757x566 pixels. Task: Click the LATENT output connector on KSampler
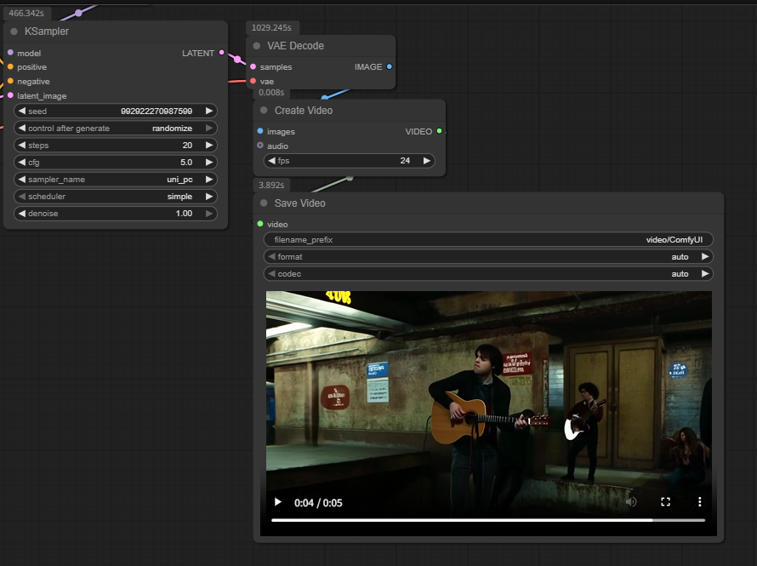pos(222,53)
